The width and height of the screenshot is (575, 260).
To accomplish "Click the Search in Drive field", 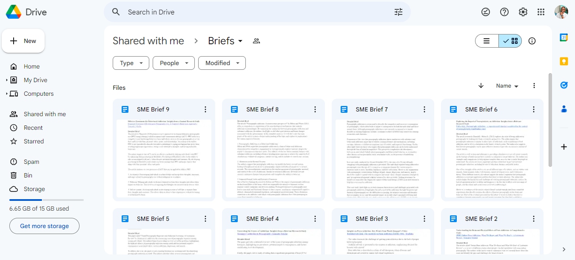I will (257, 12).
